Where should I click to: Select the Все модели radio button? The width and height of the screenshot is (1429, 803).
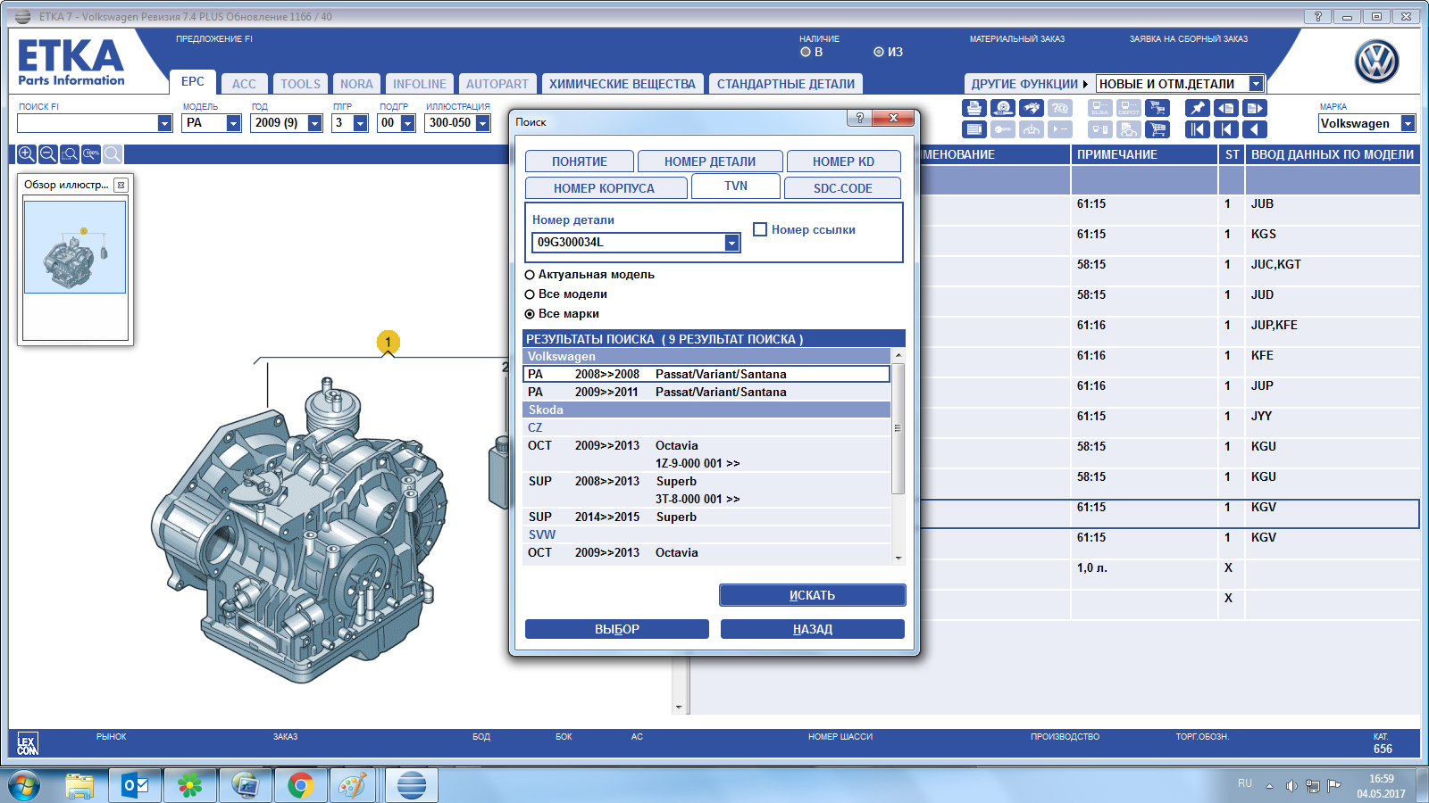pos(530,294)
